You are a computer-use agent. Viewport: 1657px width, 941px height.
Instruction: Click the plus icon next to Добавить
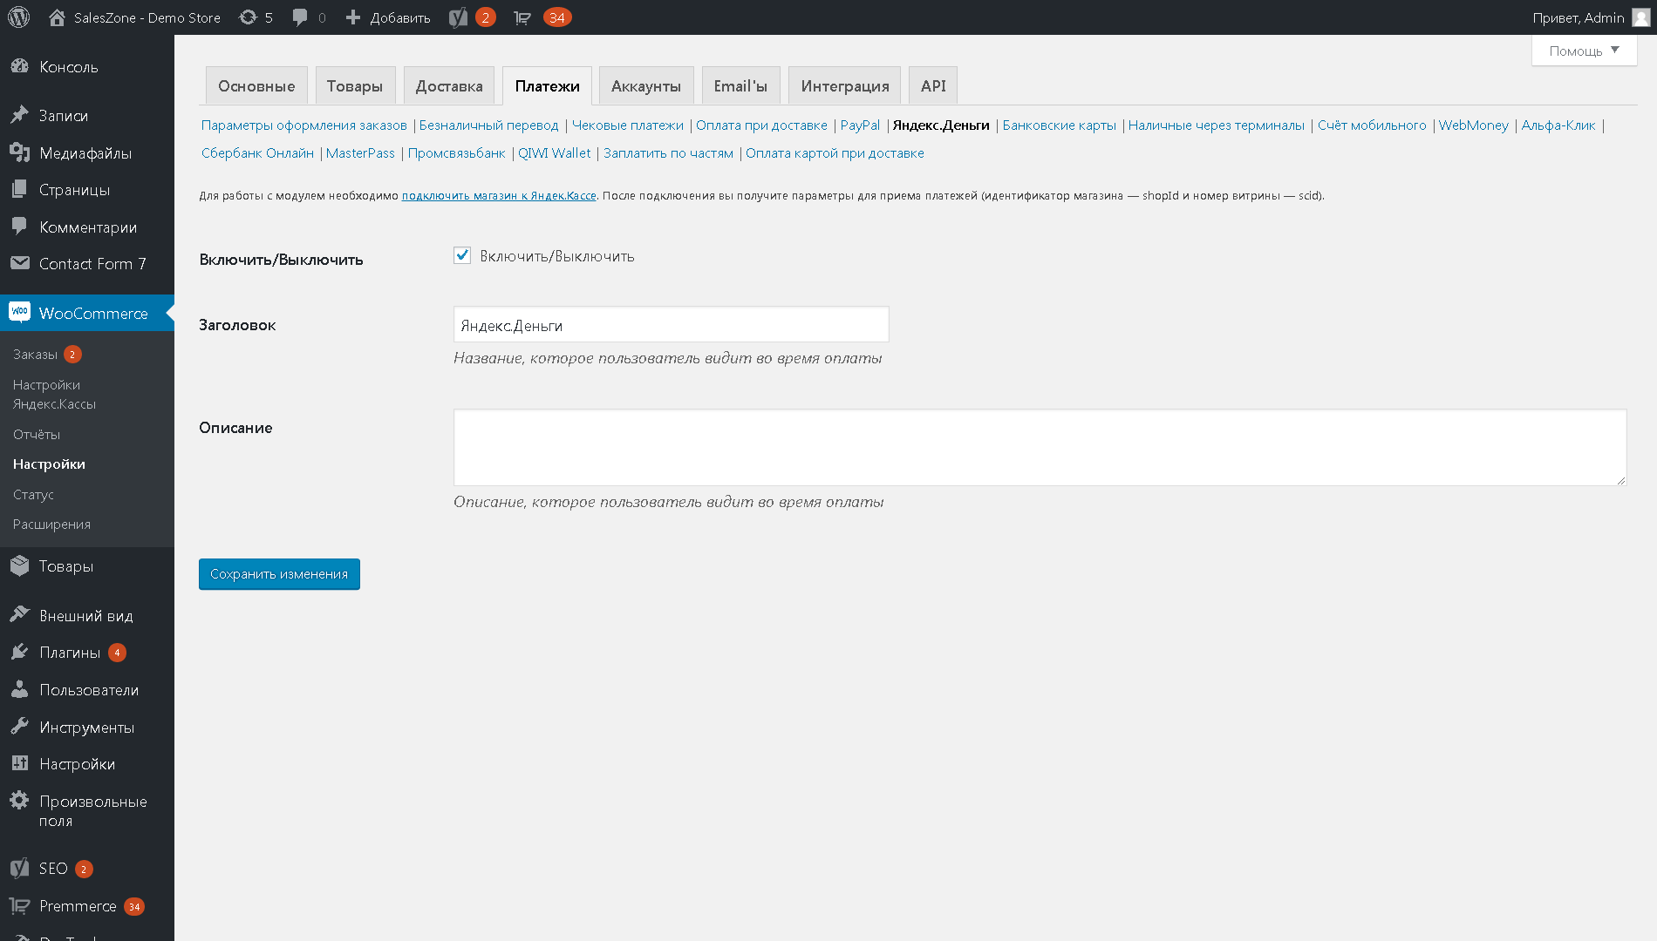click(353, 17)
